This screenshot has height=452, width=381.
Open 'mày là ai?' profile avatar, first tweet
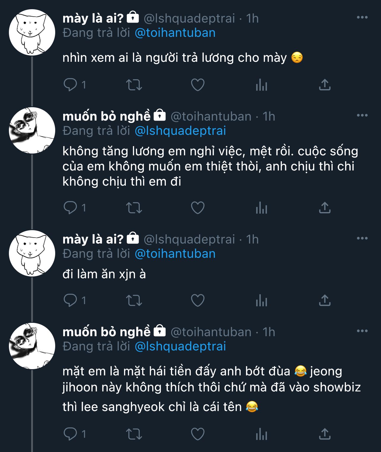(x=32, y=32)
